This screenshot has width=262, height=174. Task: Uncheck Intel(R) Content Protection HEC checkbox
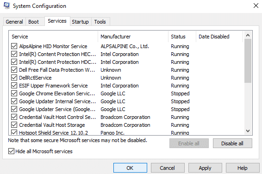point(14,54)
